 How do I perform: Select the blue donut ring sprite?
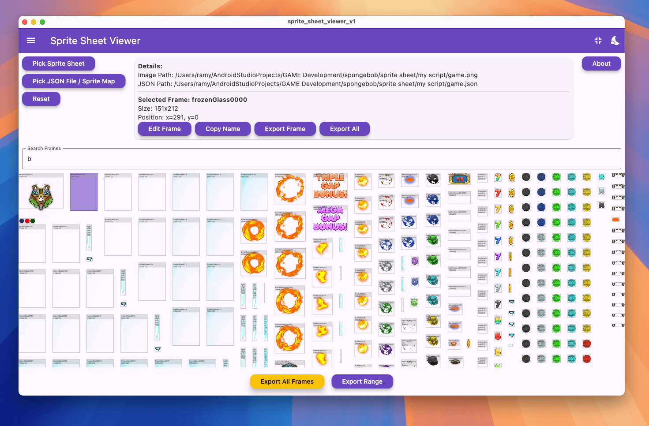415,281
